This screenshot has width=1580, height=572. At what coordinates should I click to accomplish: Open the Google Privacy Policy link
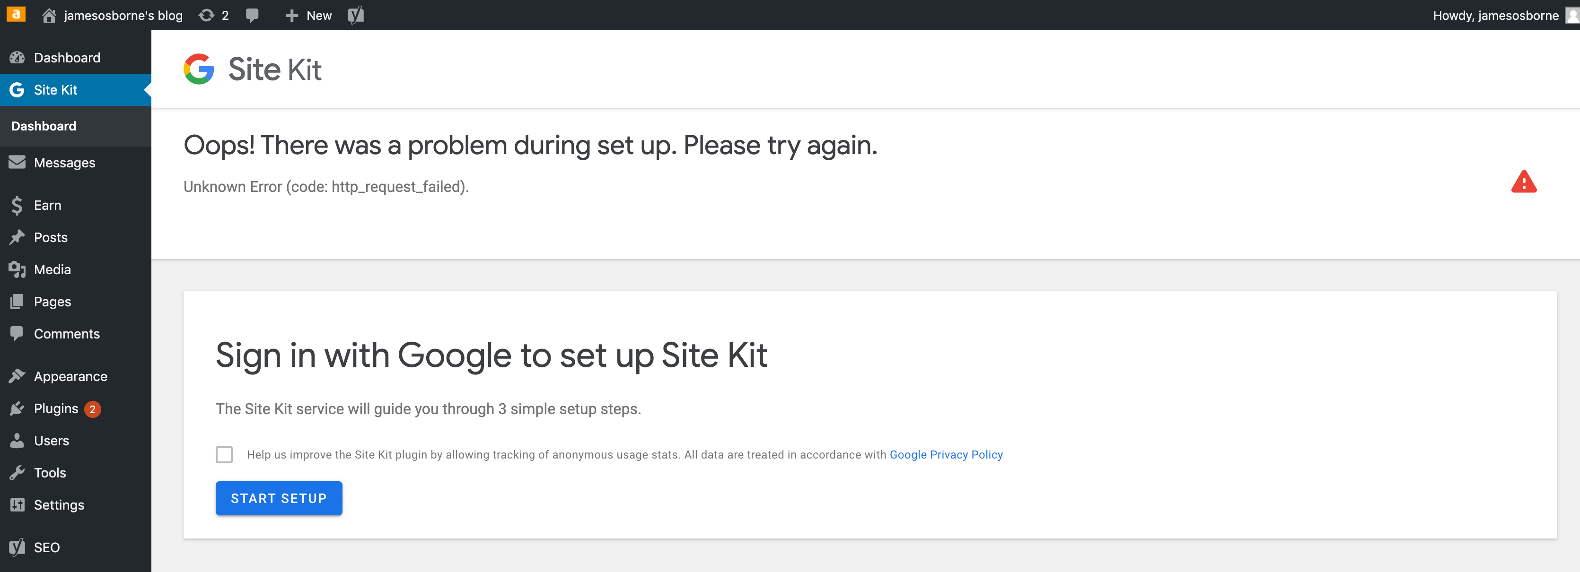click(946, 454)
